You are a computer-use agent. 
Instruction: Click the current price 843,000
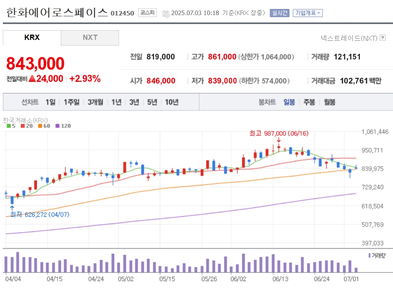point(35,64)
